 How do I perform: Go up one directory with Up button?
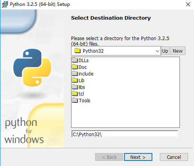[165, 51]
